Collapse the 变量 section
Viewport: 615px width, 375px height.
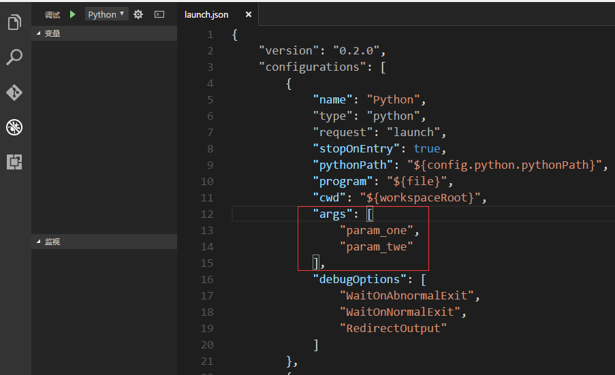point(52,33)
